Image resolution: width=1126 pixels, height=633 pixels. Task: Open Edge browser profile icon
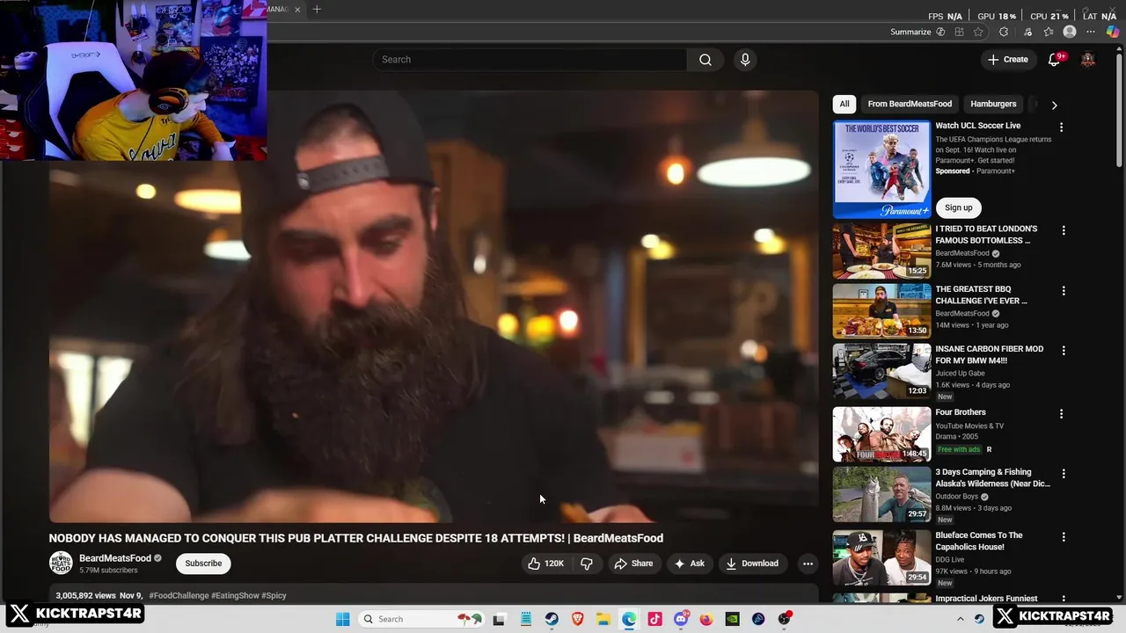1070,32
